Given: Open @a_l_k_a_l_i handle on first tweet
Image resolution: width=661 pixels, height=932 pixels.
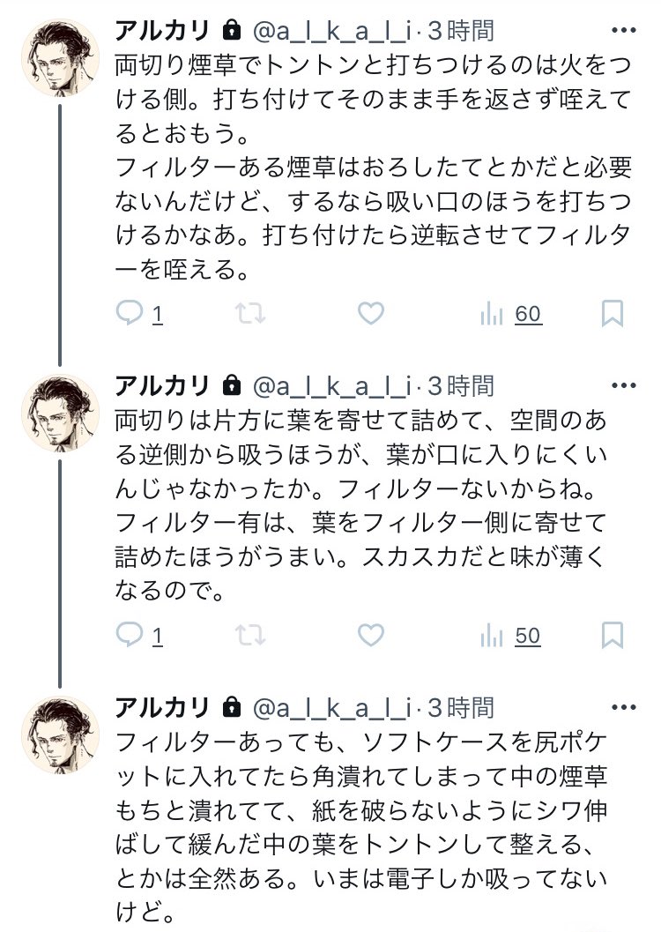Looking at the screenshot, I should click(x=333, y=31).
